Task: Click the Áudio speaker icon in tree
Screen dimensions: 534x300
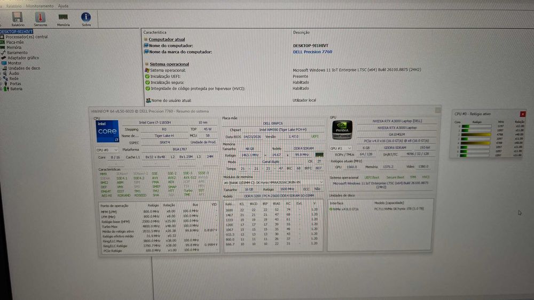Action: 5,74
